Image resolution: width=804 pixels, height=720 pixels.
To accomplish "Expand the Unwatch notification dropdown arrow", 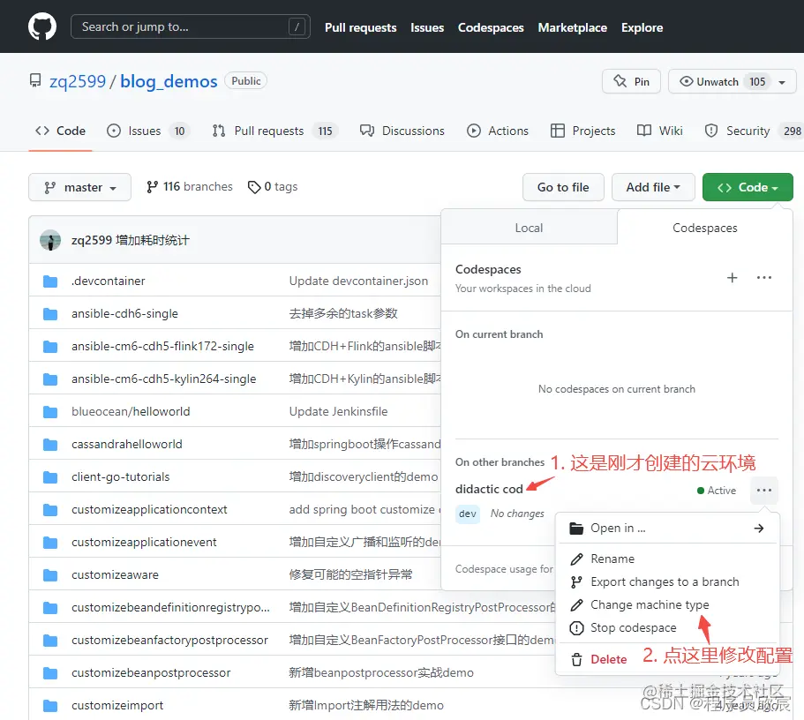I will pyautogui.click(x=782, y=82).
